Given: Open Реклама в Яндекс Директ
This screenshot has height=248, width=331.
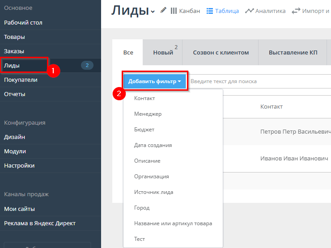Looking at the screenshot, I should click(x=40, y=223).
